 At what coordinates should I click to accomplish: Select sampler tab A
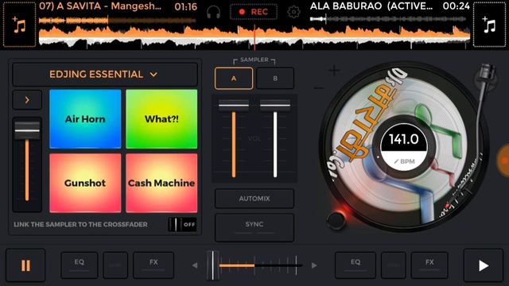tap(234, 79)
